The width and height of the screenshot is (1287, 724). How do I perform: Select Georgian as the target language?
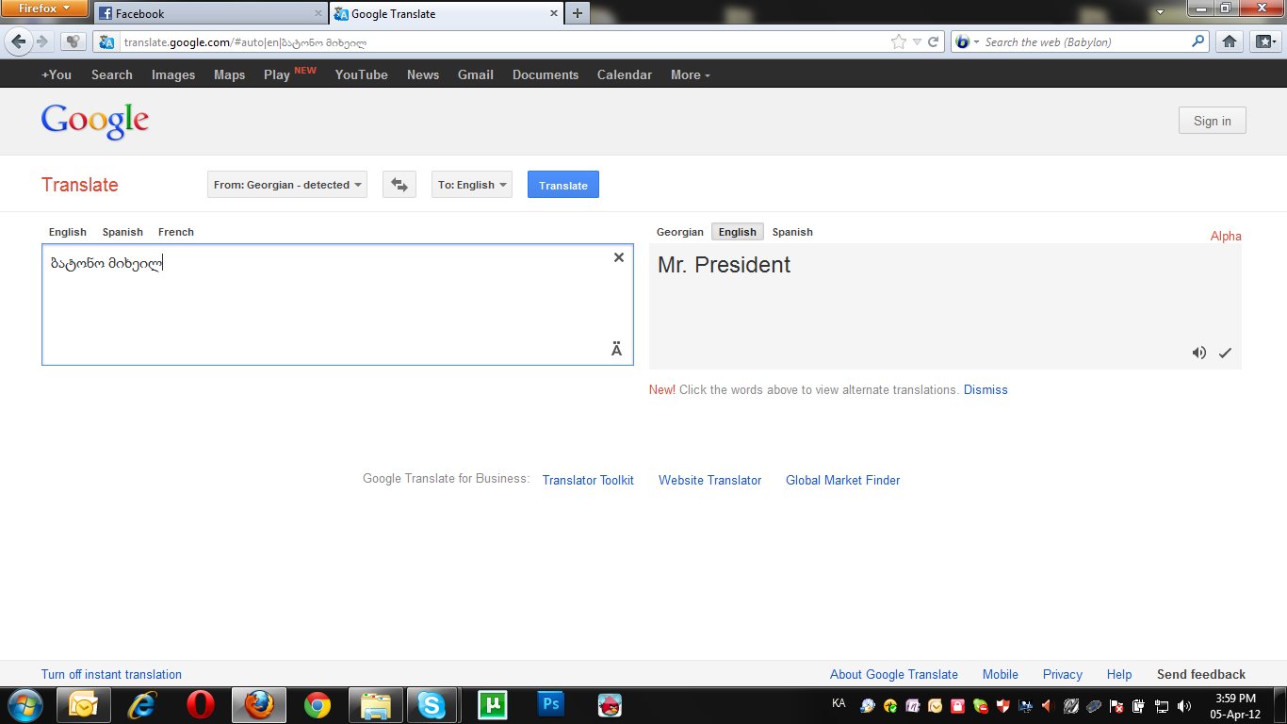point(680,232)
